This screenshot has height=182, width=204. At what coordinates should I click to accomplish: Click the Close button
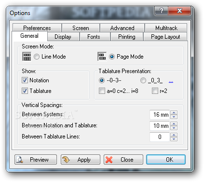coord(123,160)
